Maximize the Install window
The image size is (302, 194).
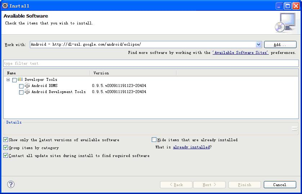pyautogui.click(x=288, y=6)
